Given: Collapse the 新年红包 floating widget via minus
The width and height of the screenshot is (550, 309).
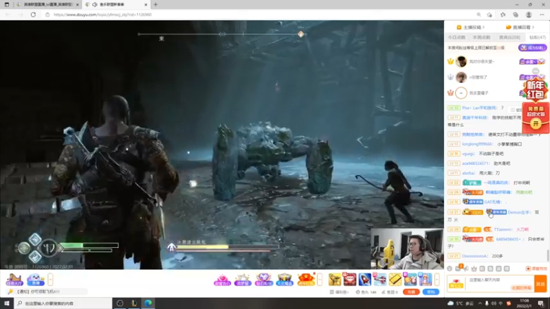Looking at the screenshot, I should point(536,71).
